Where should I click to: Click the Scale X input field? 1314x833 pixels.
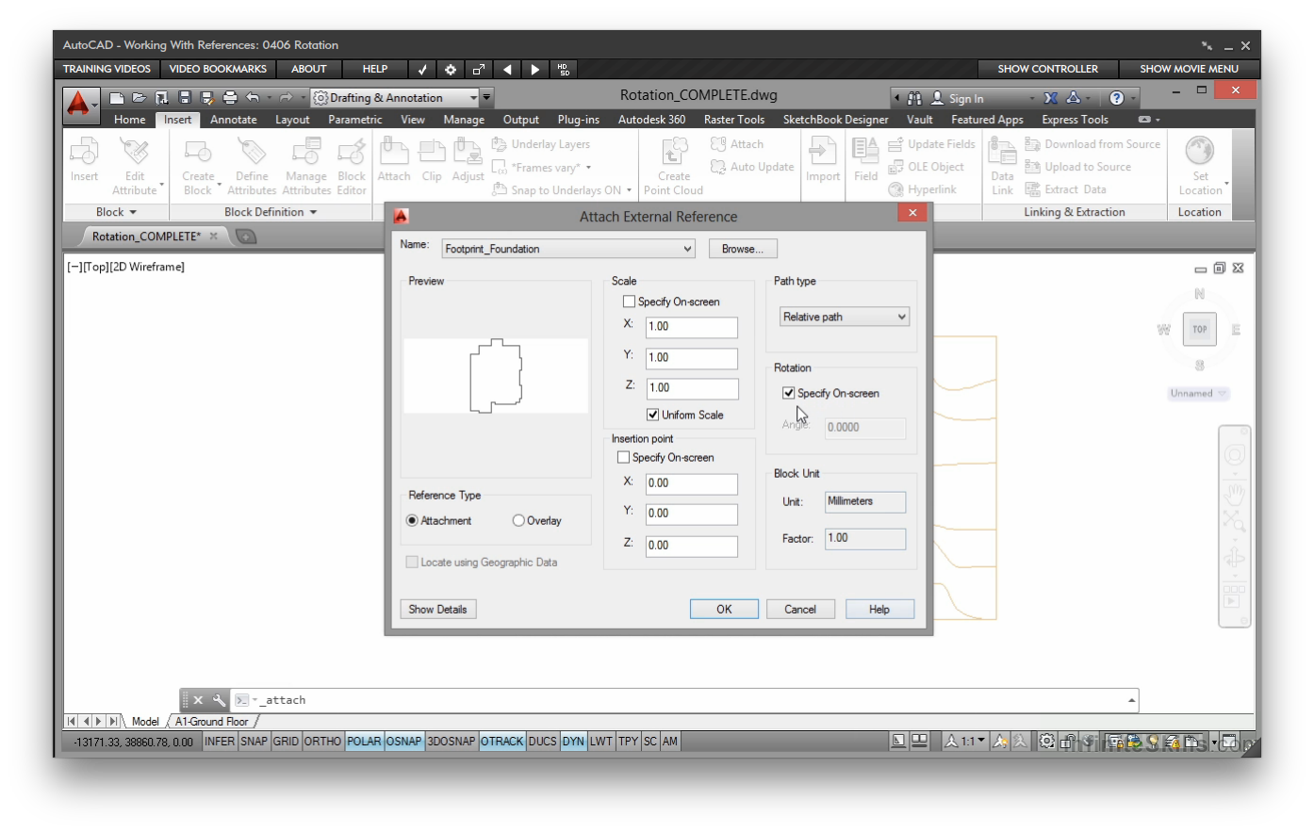[x=692, y=327]
